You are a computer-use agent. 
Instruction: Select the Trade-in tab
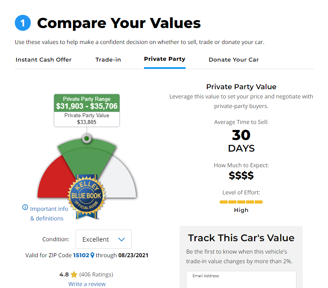point(108,60)
